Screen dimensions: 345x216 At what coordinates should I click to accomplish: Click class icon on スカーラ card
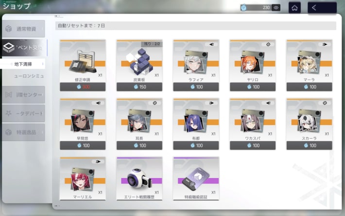[x=325, y=103]
